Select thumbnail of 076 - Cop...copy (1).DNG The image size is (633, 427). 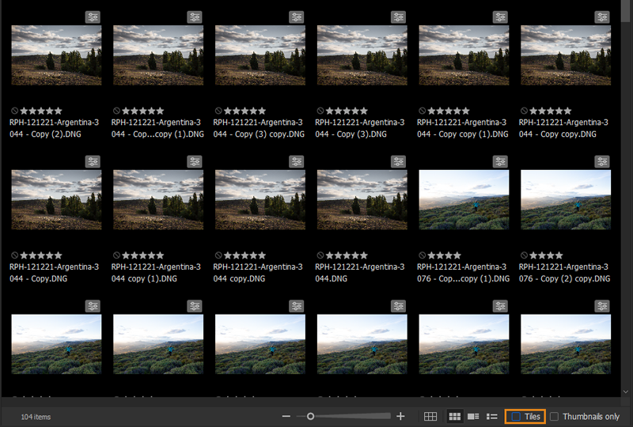click(464, 200)
